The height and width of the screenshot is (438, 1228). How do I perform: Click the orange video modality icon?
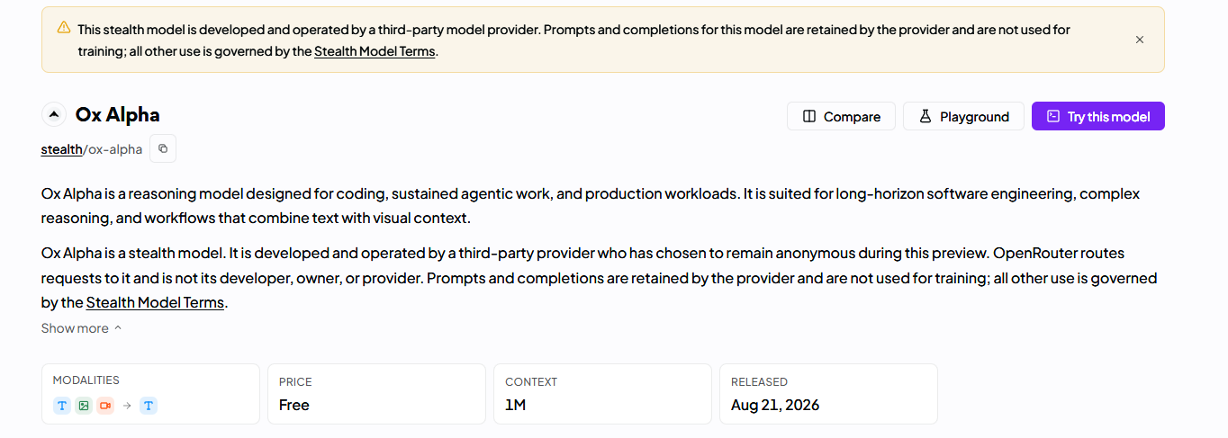click(x=105, y=406)
